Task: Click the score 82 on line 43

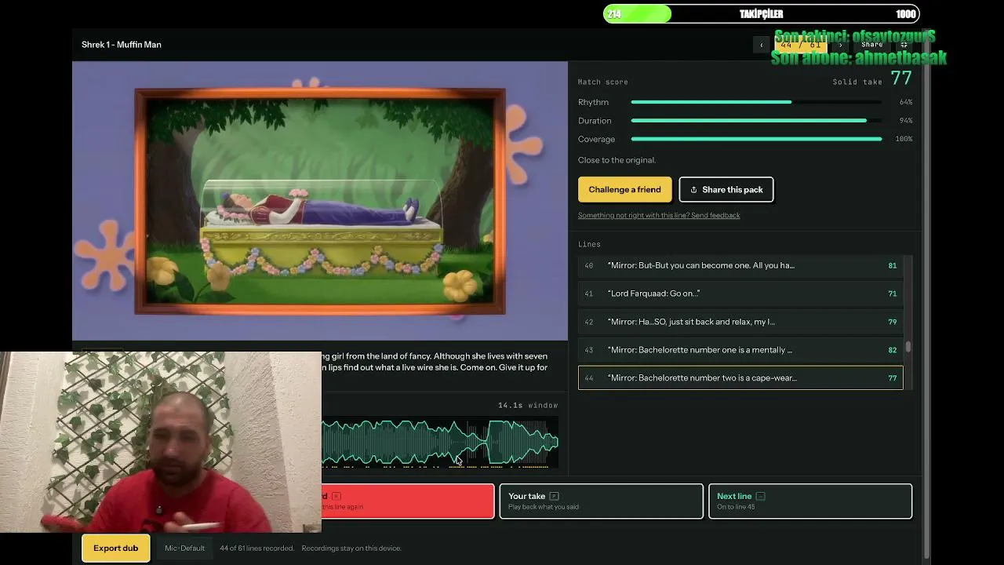Action: point(893,350)
